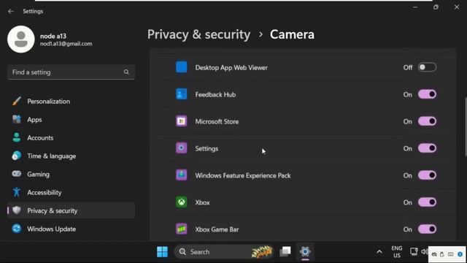
Task: Click the Microsoft Store app icon
Action: (x=182, y=121)
